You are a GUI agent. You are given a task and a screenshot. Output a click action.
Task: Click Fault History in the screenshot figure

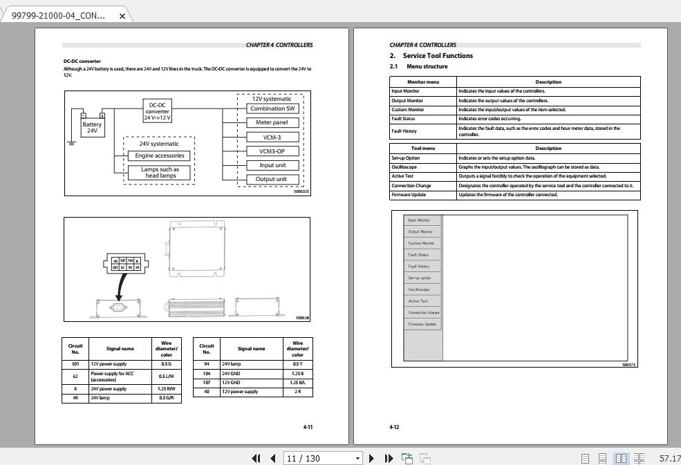[422, 266]
